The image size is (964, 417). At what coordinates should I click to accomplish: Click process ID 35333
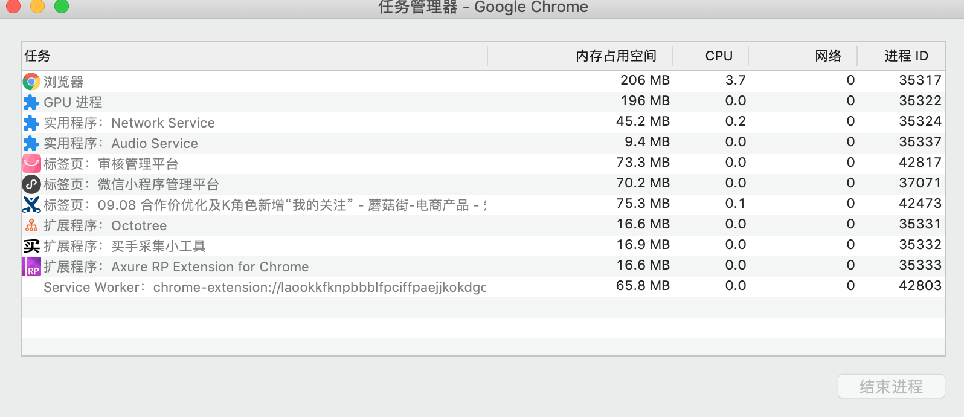[920, 265]
